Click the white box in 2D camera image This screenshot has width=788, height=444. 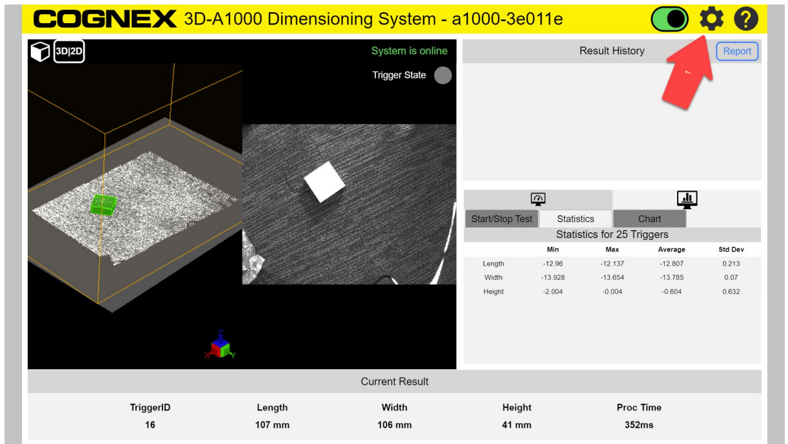pos(325,181)
